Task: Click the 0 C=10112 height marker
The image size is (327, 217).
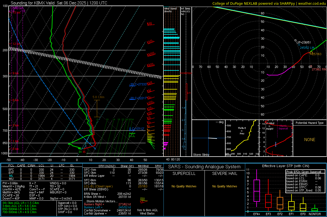Action: 136,129
